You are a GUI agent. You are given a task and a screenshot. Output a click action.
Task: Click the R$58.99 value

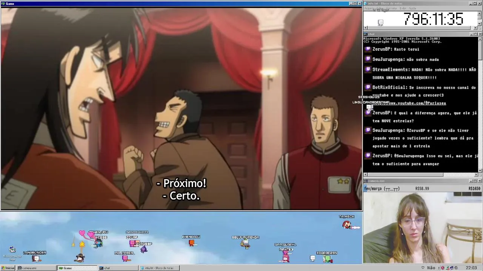422,189
